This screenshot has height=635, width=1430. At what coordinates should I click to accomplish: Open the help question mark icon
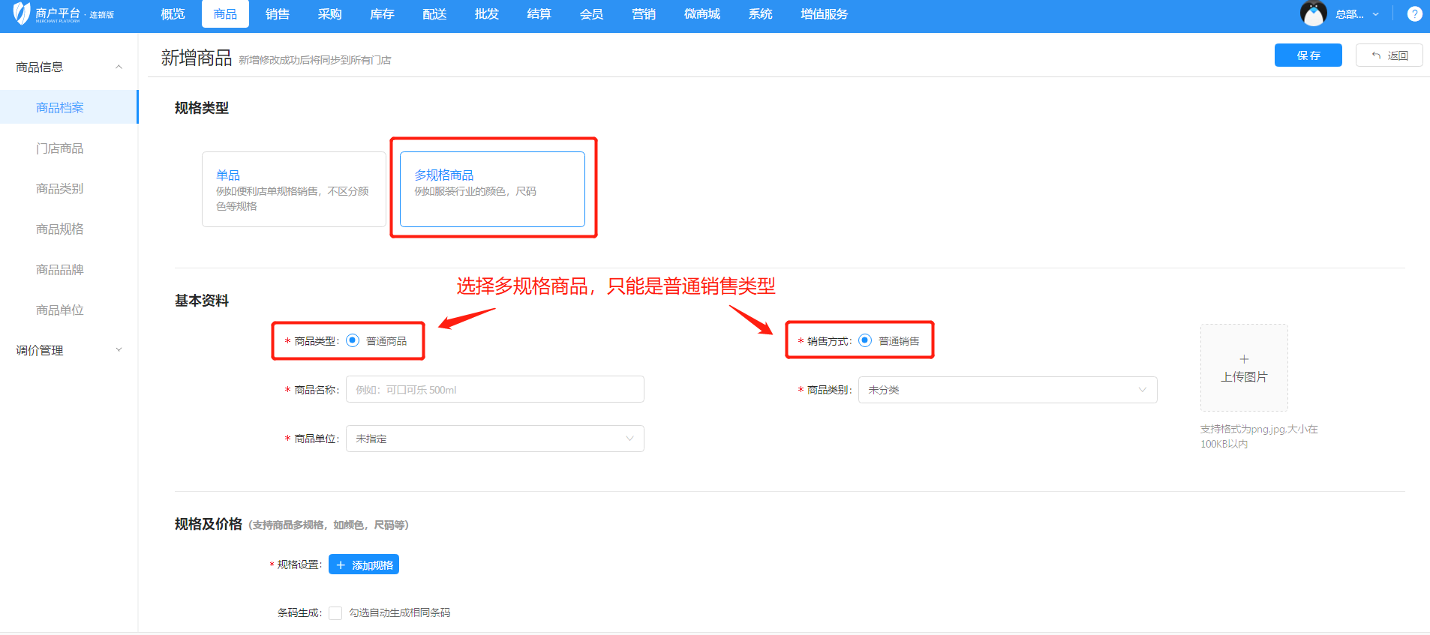click(x=1414, y=14)
